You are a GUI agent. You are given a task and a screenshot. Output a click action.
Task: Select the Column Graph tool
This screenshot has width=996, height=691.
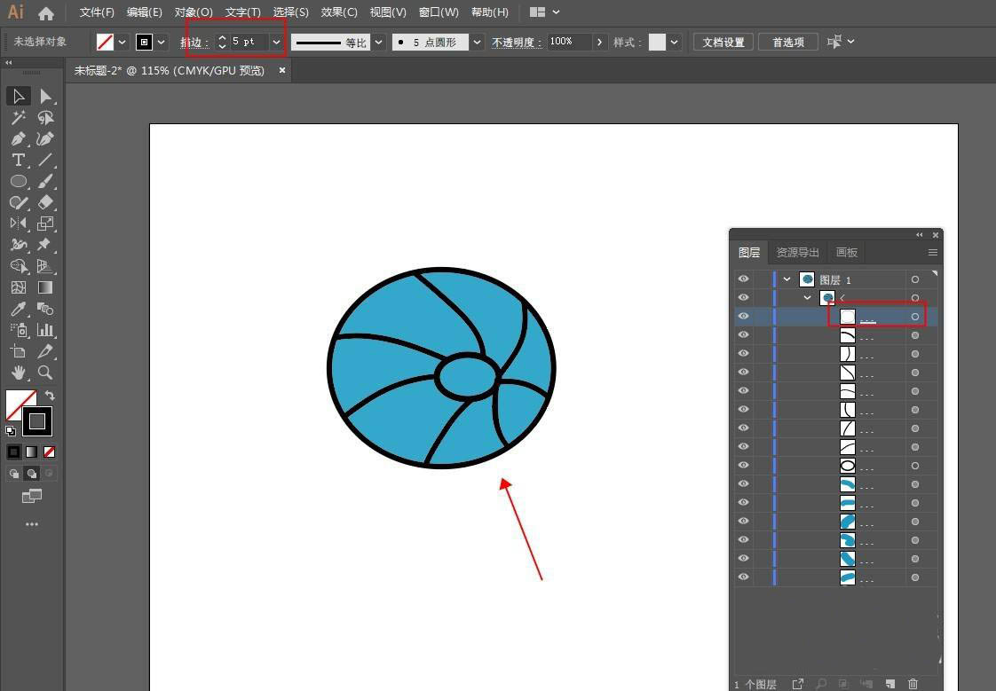click(45, 330)
